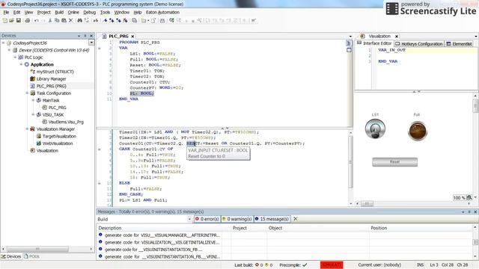Click the New file toolbar icon
Image resolution: width=479 pixels, height=269 pixels.
click(x=4, y=20)
